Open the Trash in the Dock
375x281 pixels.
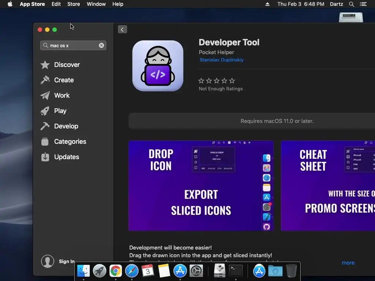291,270
